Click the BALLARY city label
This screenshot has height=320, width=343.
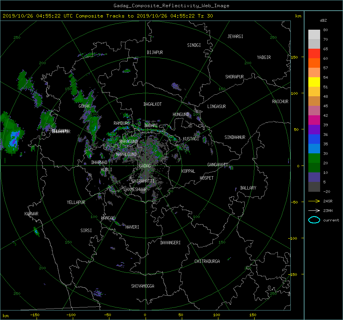[248, 188]
